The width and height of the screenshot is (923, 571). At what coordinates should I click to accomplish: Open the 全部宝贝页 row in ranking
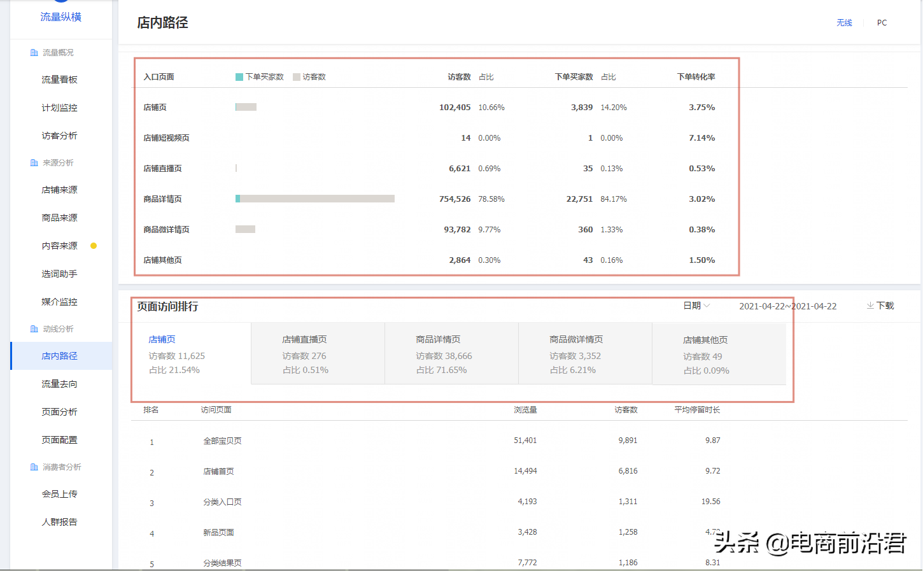pyautogui.click(x=222, y=441)
